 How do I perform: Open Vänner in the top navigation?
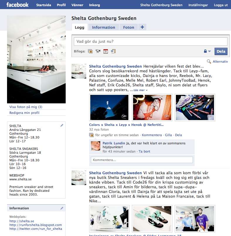(77, 5)
